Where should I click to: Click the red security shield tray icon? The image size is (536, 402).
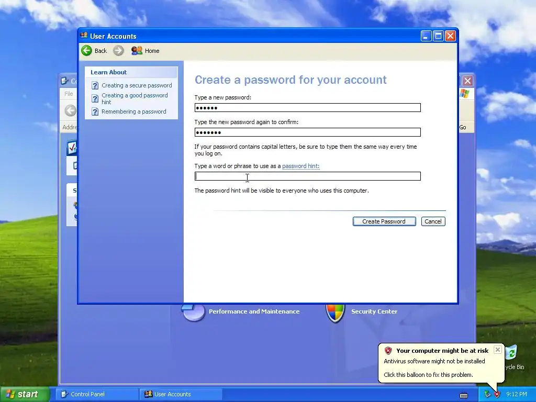pyautogui.click(x=497, y=395)
